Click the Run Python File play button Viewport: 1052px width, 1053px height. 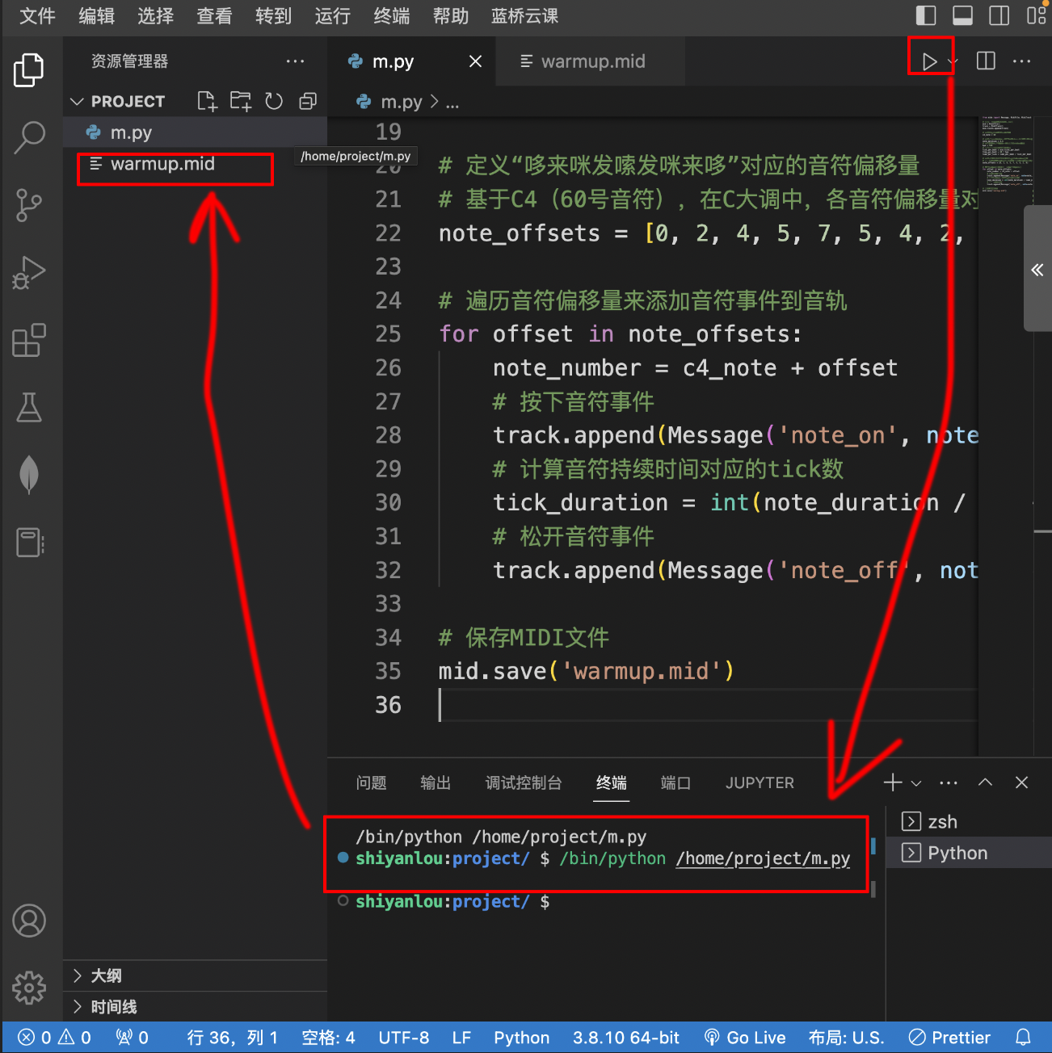click(x=929, y=61)
